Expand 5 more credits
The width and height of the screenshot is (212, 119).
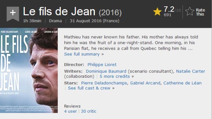(117, 76)
